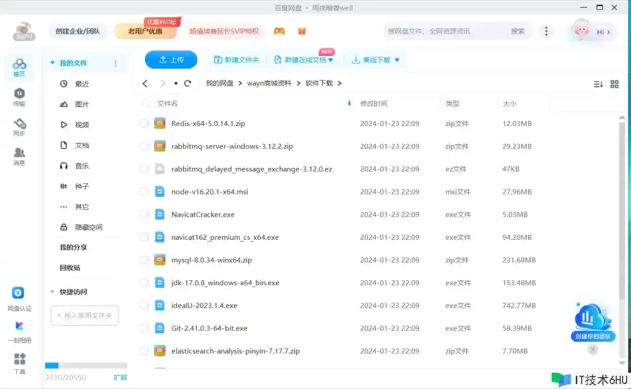Open the three-dot more menu in header
The width and height of the screenshot is (631, 389).
point(546,31)
